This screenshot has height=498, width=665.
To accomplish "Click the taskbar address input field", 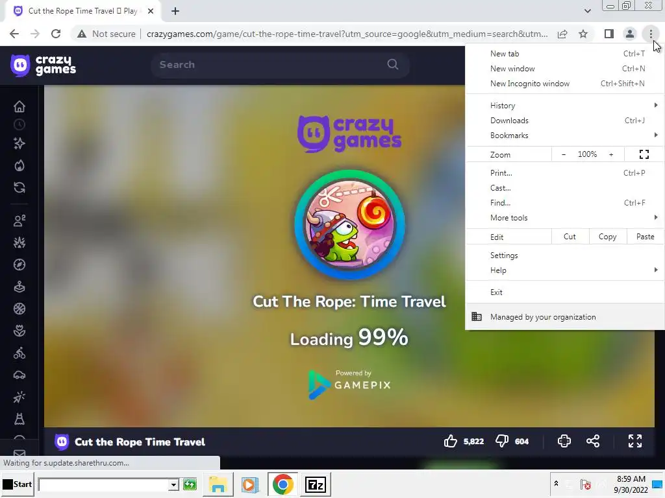I will coord(103,484).
